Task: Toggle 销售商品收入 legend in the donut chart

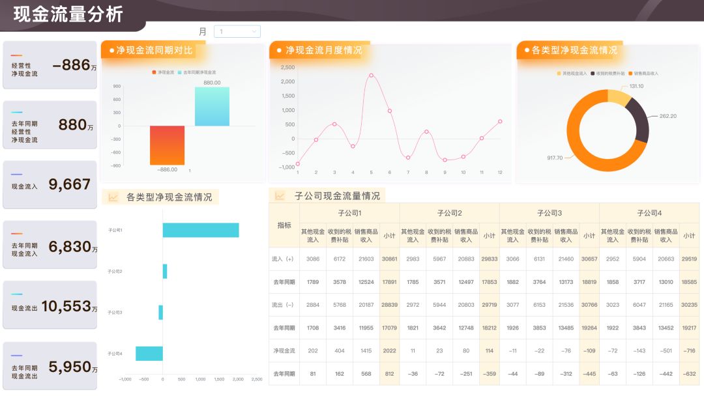Action: point(643,73)
